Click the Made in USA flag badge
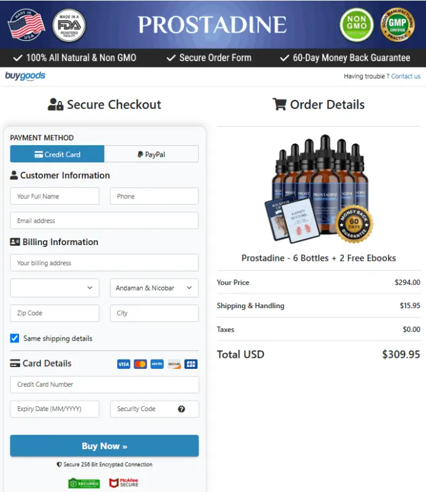Image resolution: width=426 pixels, height=492 pixels. tap(26, 25)
